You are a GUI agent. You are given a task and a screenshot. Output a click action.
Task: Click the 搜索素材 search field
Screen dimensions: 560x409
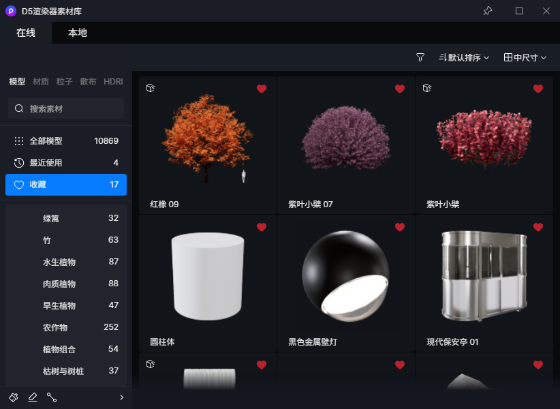click(66, 108)
